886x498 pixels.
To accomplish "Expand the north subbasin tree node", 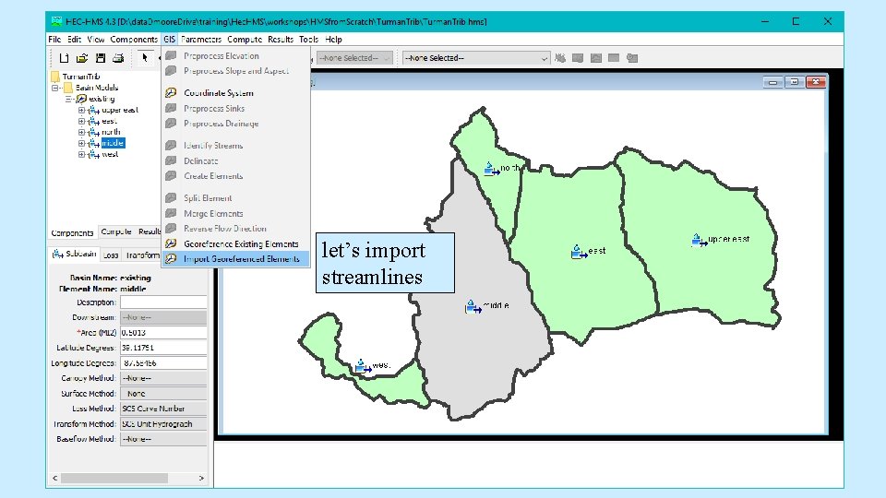I will [x=81, y=132].
